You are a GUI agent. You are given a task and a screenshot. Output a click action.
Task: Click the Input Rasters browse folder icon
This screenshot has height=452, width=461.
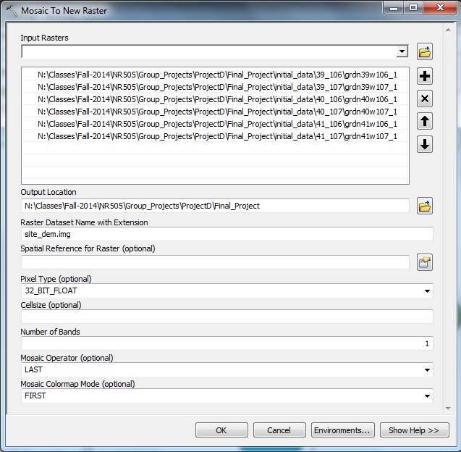coord(425,51)
